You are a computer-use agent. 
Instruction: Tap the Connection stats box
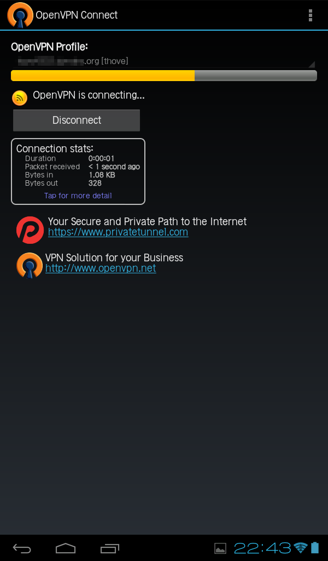(x=78, y=171)
